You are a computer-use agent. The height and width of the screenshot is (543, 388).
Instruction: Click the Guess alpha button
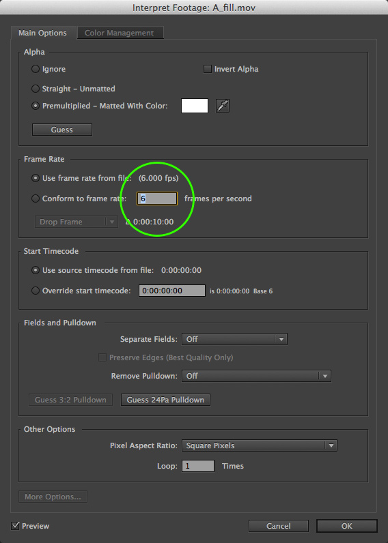click(62, 130)
